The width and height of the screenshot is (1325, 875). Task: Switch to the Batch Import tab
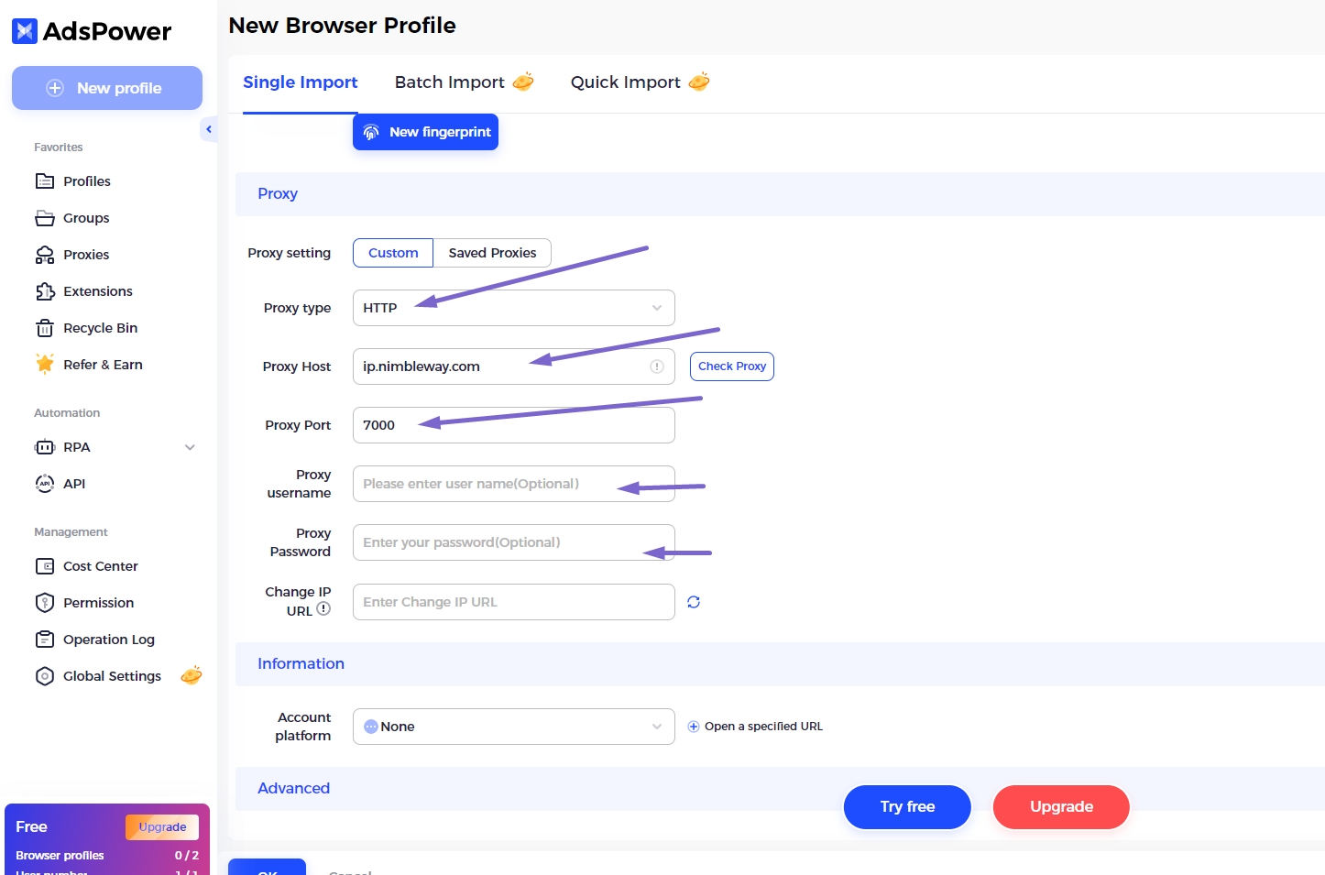pyautogui.click(x=450, y=82)
